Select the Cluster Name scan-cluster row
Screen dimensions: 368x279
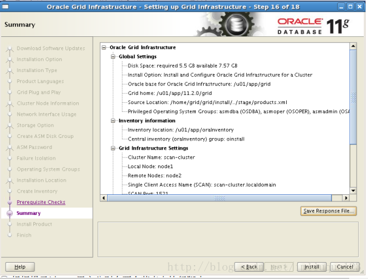coord(161,157)
